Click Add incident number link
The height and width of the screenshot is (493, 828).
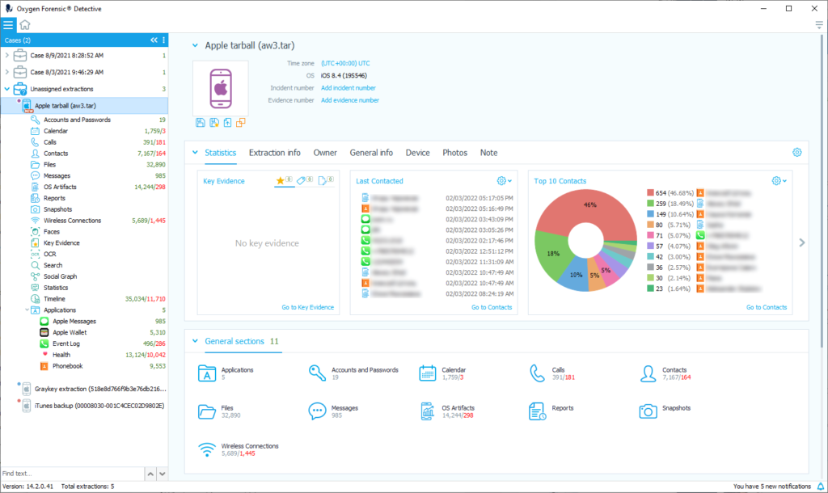[348, 88]
